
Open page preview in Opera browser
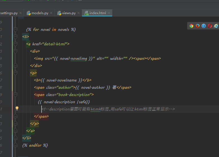click(210, 26)
